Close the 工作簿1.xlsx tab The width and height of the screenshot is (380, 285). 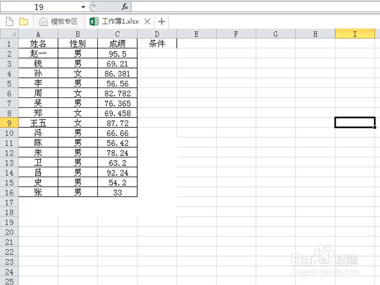(147, 21)
